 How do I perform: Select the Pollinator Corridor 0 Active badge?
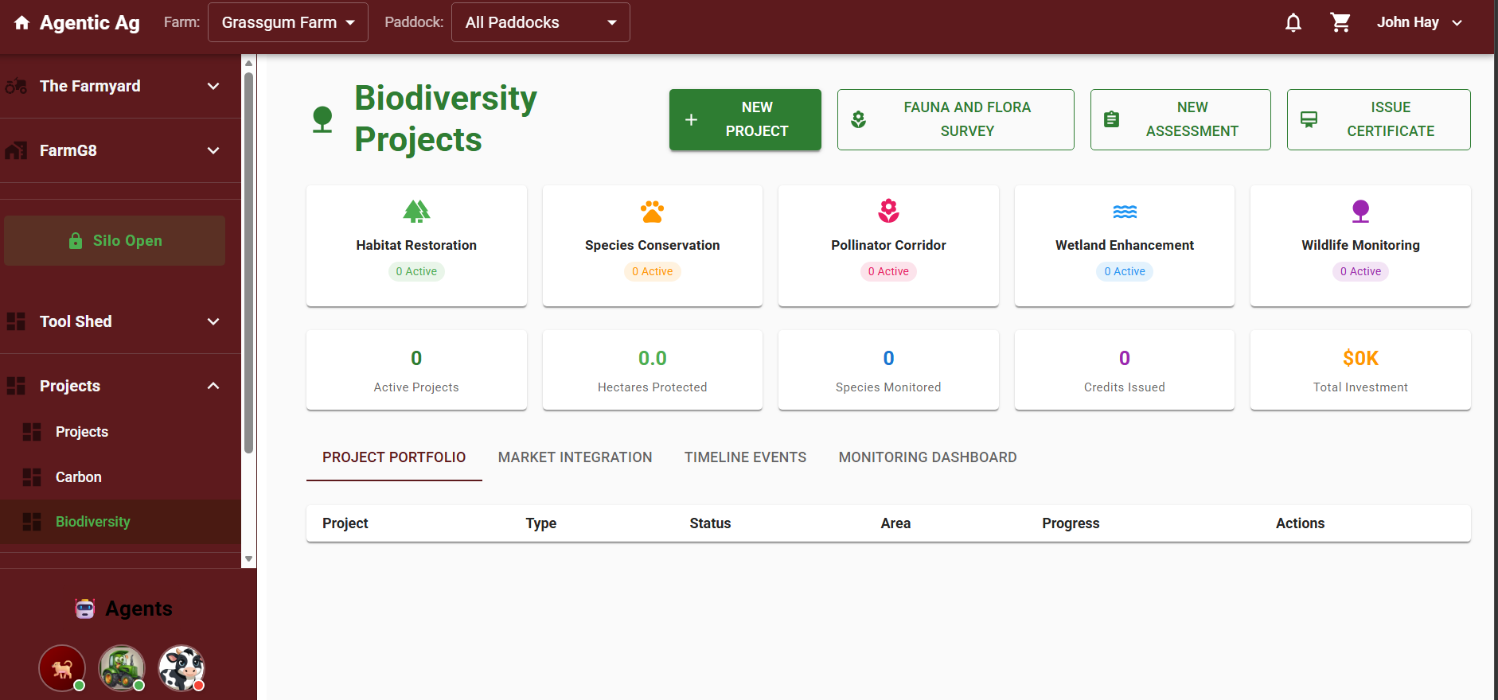888,271
